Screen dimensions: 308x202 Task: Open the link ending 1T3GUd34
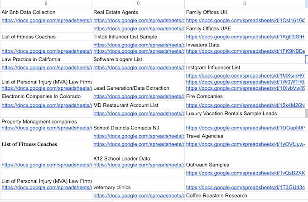[245, 187]
